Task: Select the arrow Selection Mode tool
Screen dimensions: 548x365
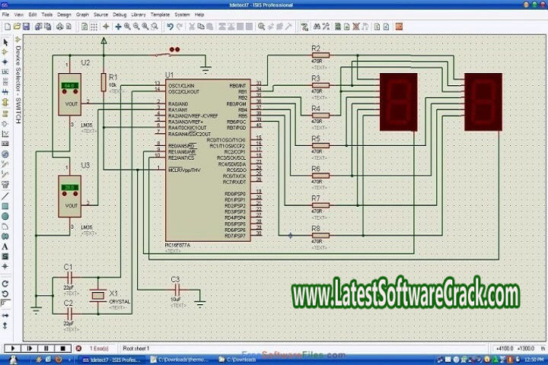Action: [5, 41]
